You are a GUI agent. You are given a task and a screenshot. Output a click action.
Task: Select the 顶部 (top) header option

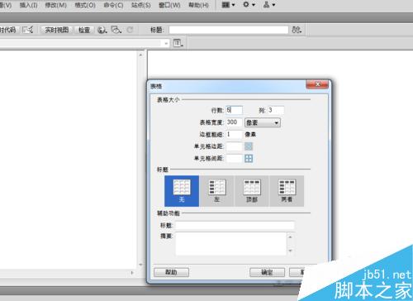pyautogui.click(x=252, y=191)
